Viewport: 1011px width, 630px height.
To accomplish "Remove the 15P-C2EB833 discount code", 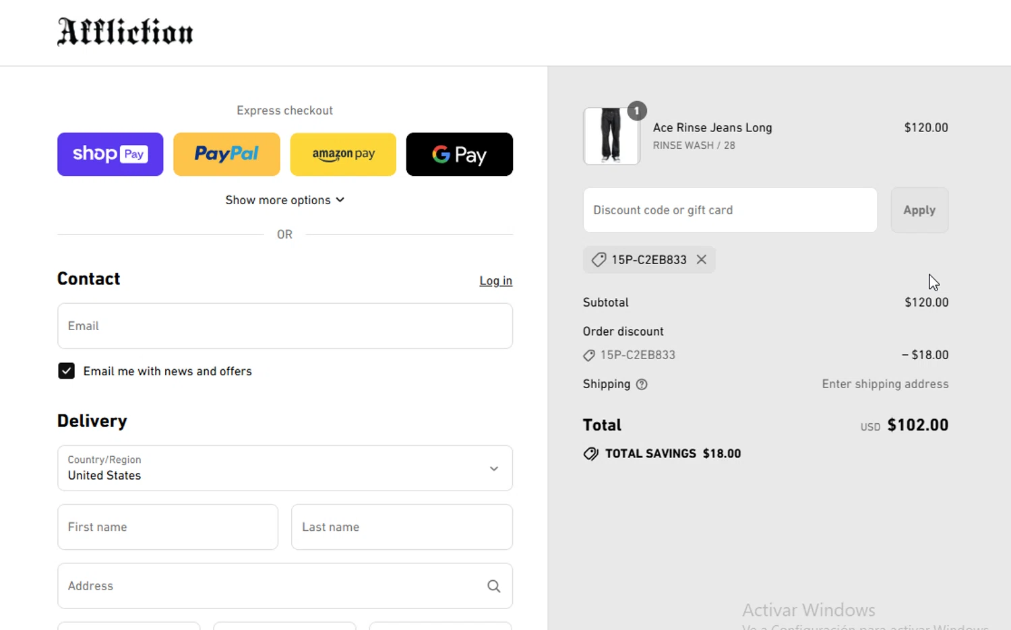I will (x=702, y=259).
